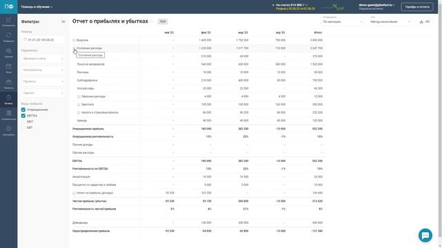Expand the Налог на прибыль row
This screenshot has width=442, height=248.
[x=74, y=193]
